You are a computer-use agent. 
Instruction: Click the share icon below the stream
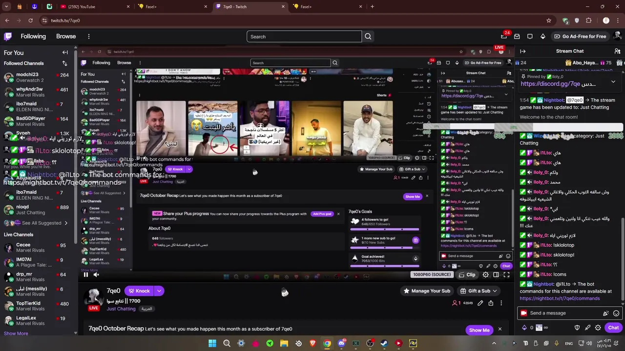[x=491, y=303]
